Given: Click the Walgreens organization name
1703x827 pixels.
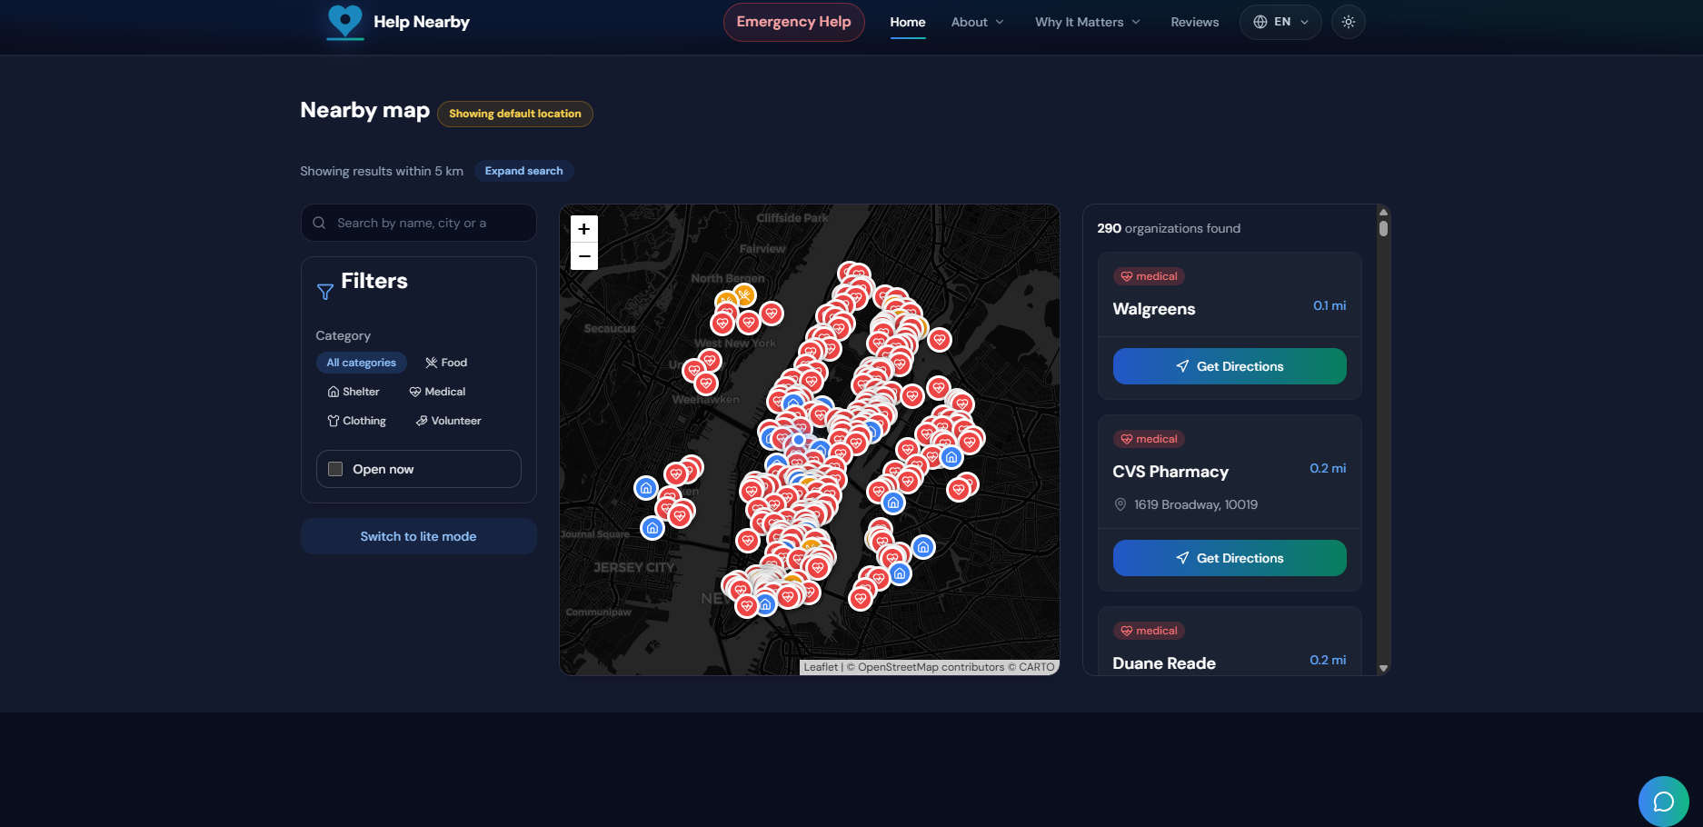Looking at the screenshot, I should coord(1153,309).
